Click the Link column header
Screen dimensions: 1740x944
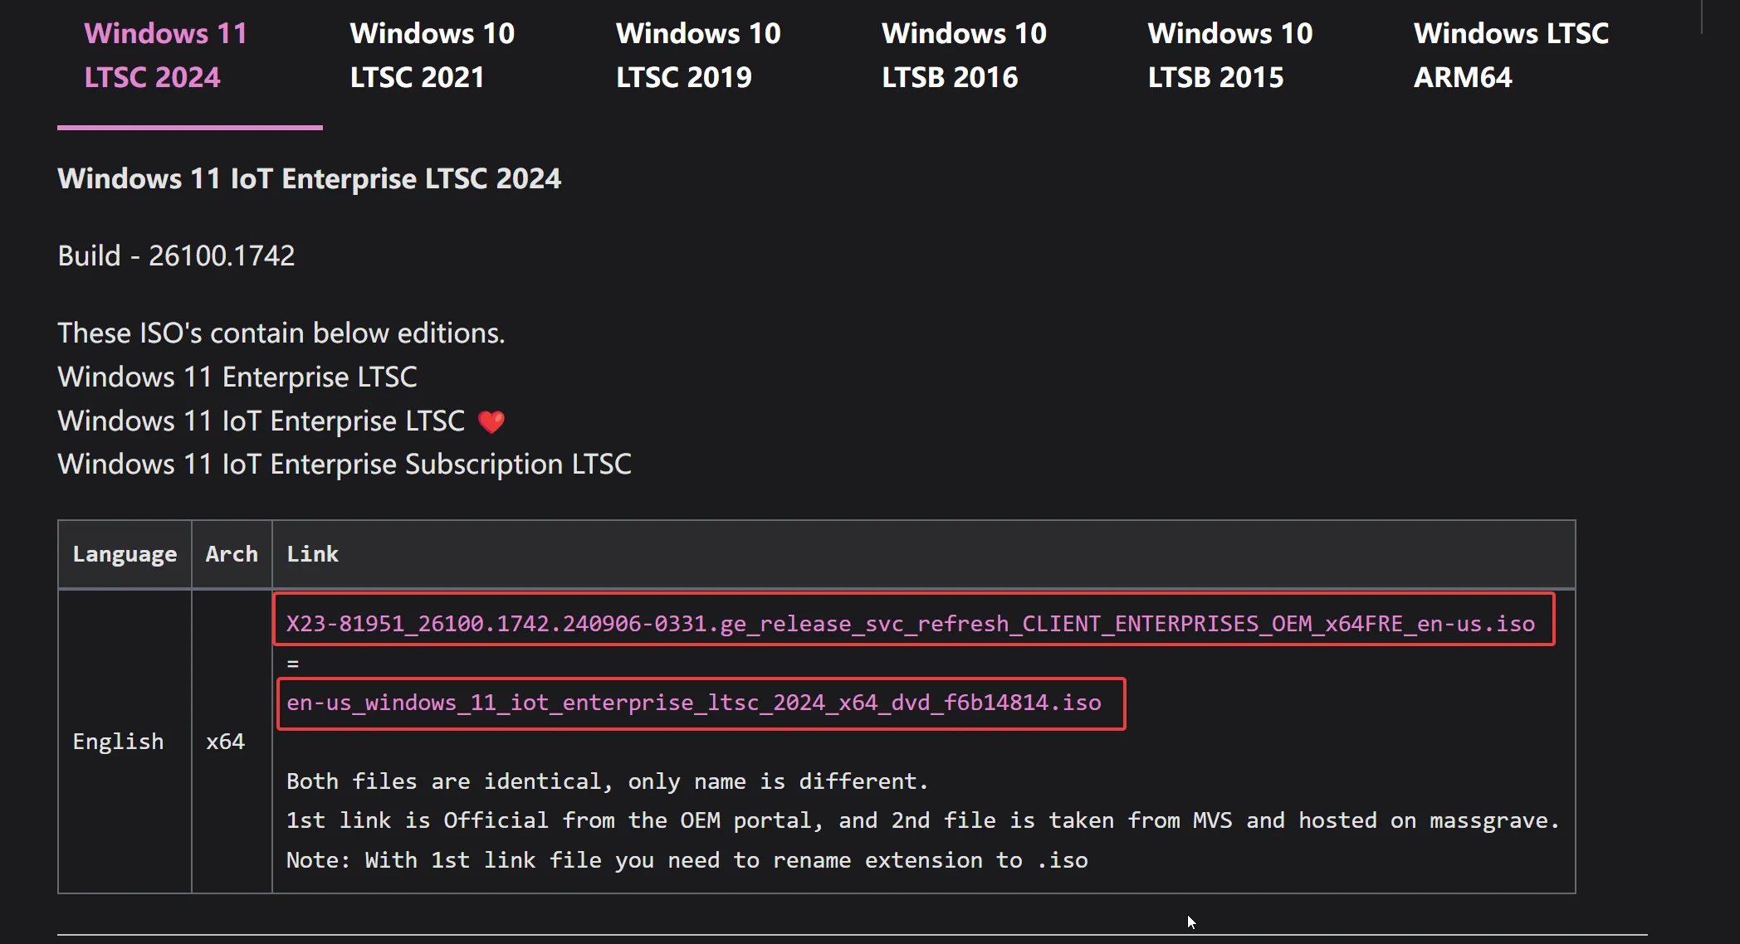312,554
